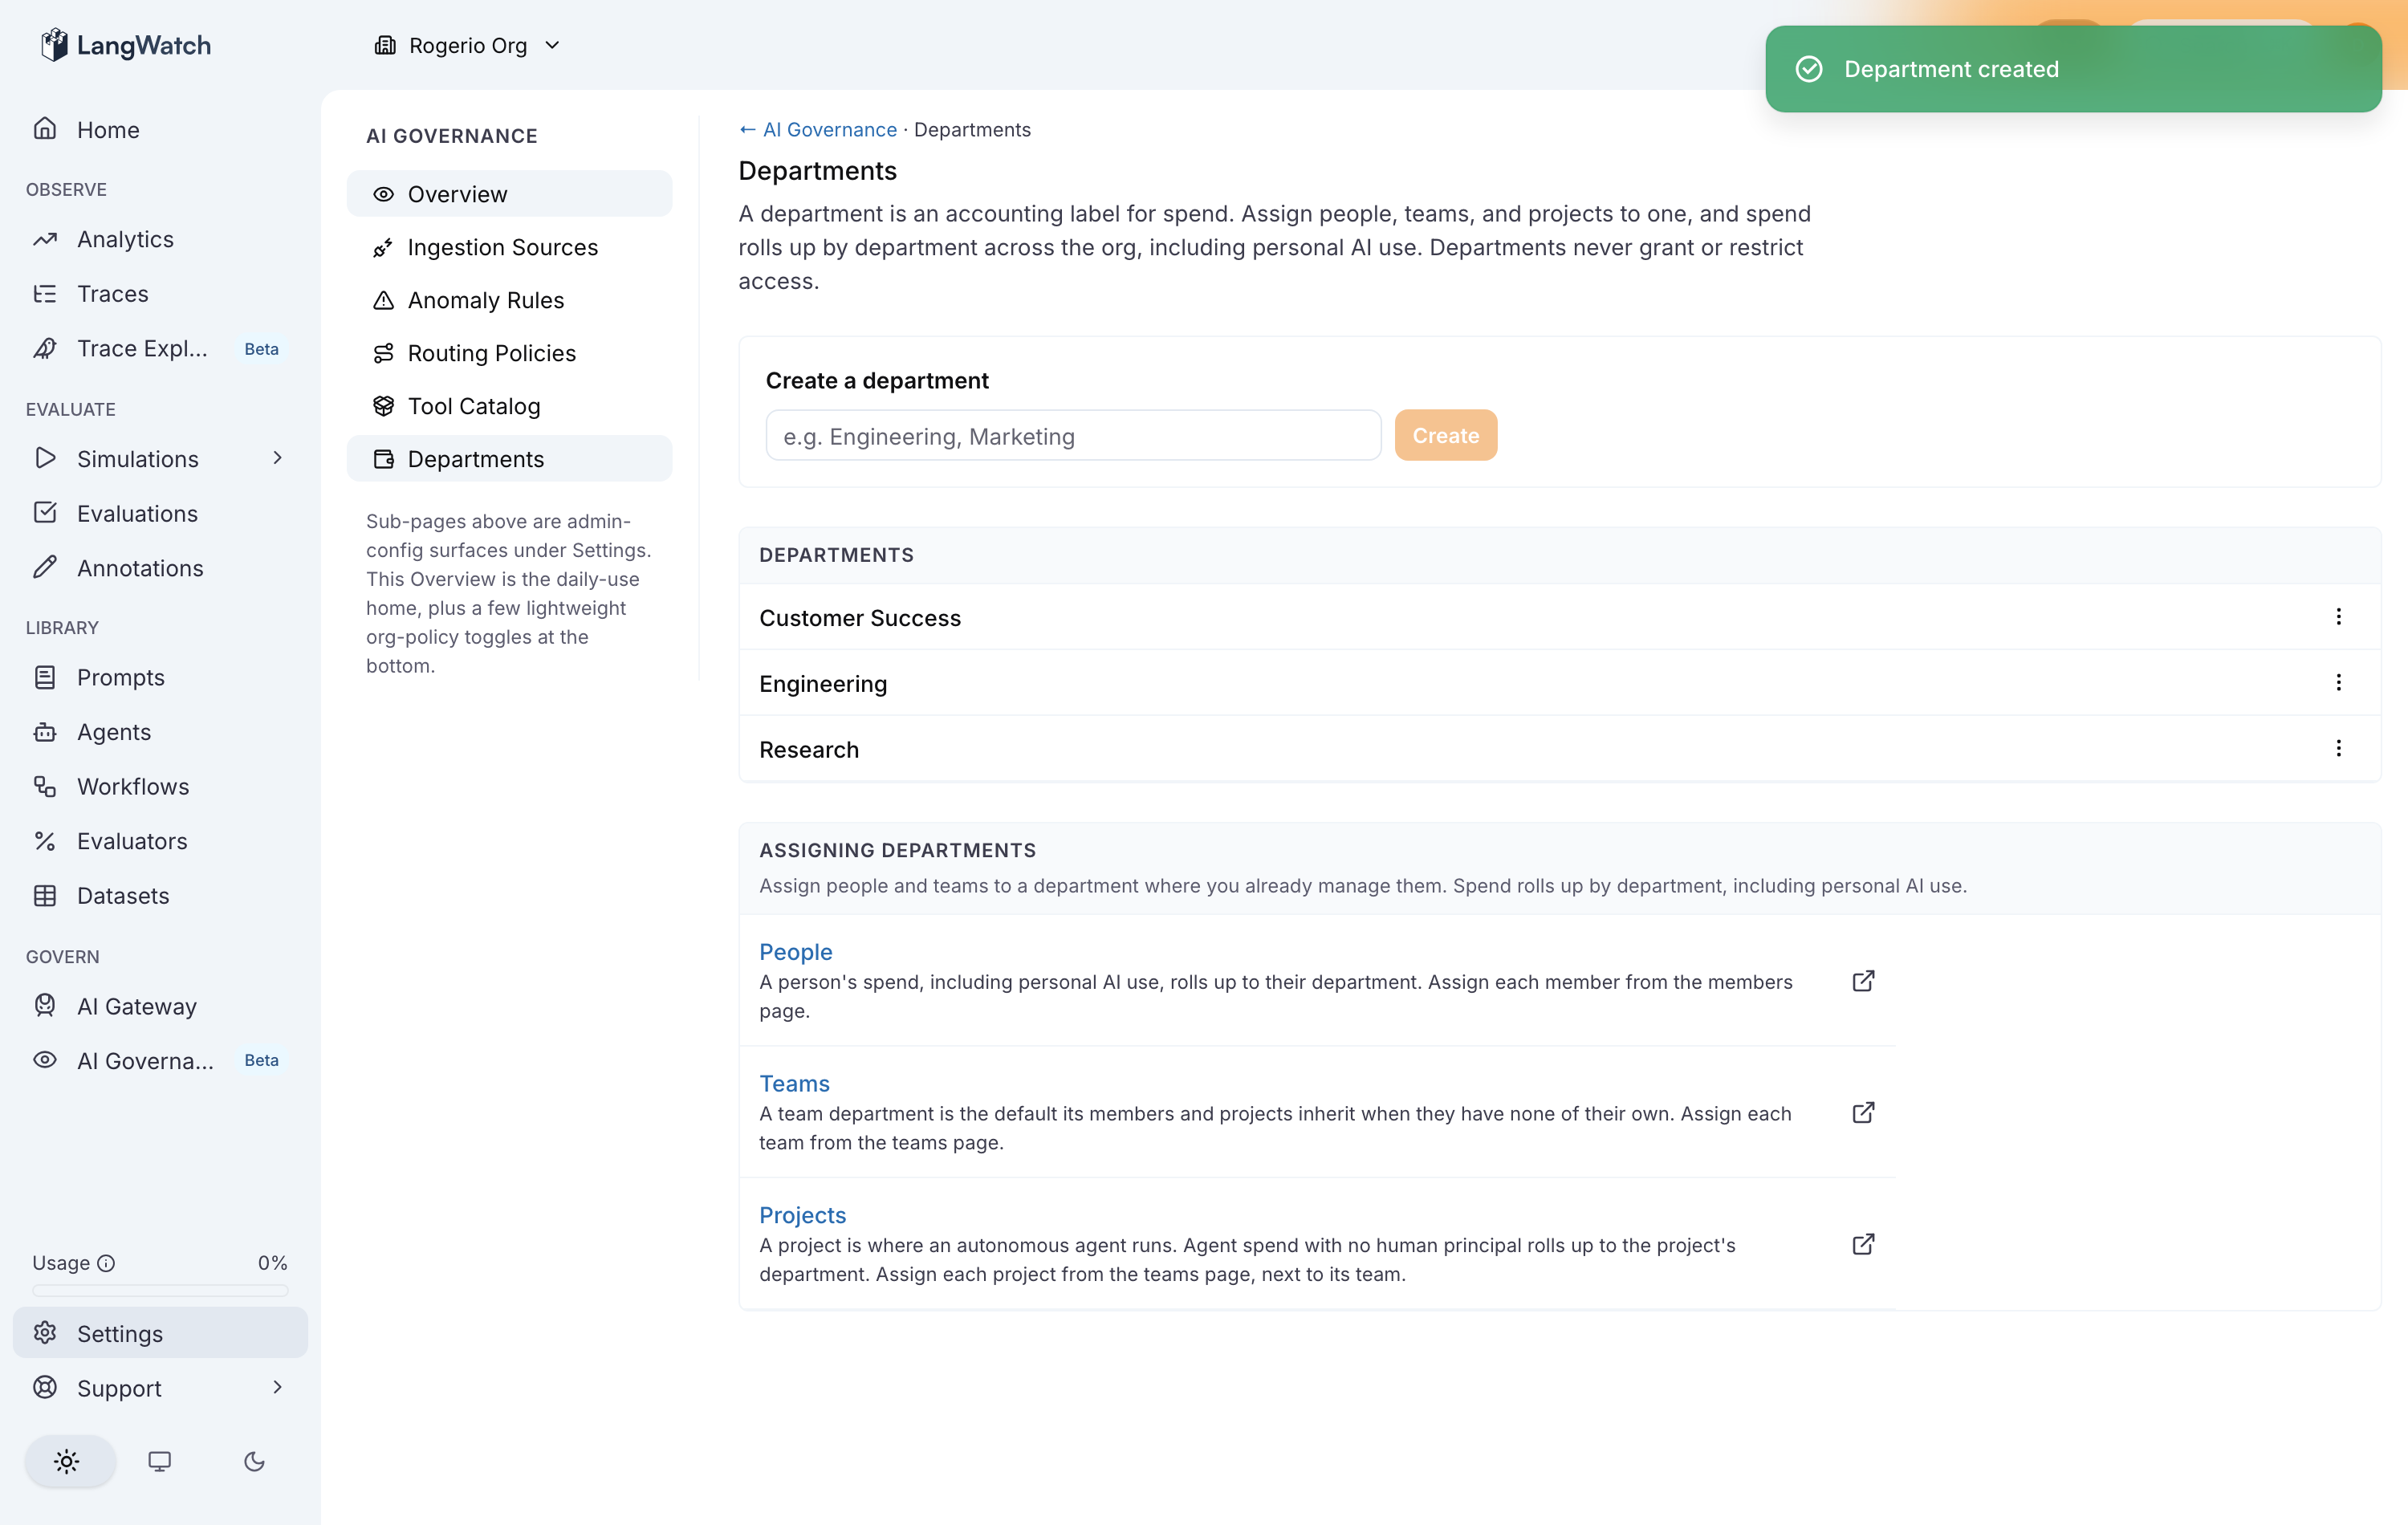Click the Routing Policies icon
The width and height of the screenshot is (2408, 1525).
384,353
